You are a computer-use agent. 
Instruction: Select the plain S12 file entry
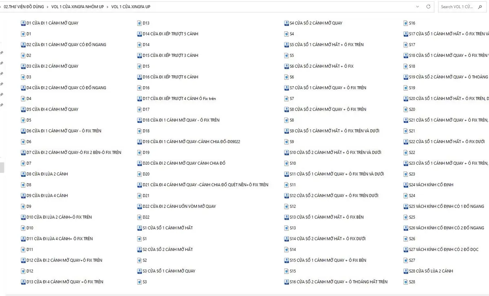pos(290,206)
